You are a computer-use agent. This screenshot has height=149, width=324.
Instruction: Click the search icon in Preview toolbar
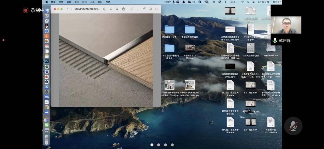click(x=157, y=9)
